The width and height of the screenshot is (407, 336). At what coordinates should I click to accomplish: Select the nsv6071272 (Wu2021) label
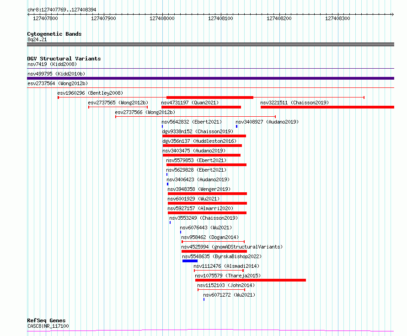point(229,295)
